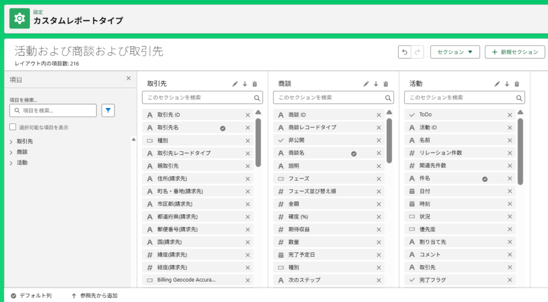Move the 活動 section down
The width and height of the screenshot is (548, 302).
pyautogui.click(x=507, y=84)
